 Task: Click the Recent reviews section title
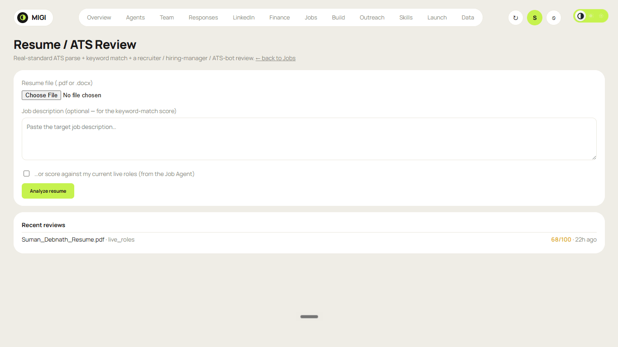pos(43,225)
